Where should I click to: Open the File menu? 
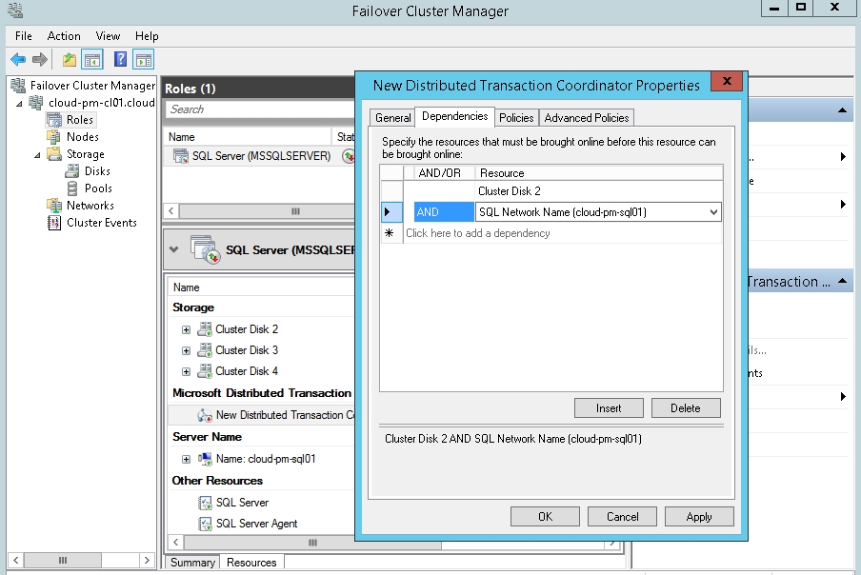click(x=24, y=36)
